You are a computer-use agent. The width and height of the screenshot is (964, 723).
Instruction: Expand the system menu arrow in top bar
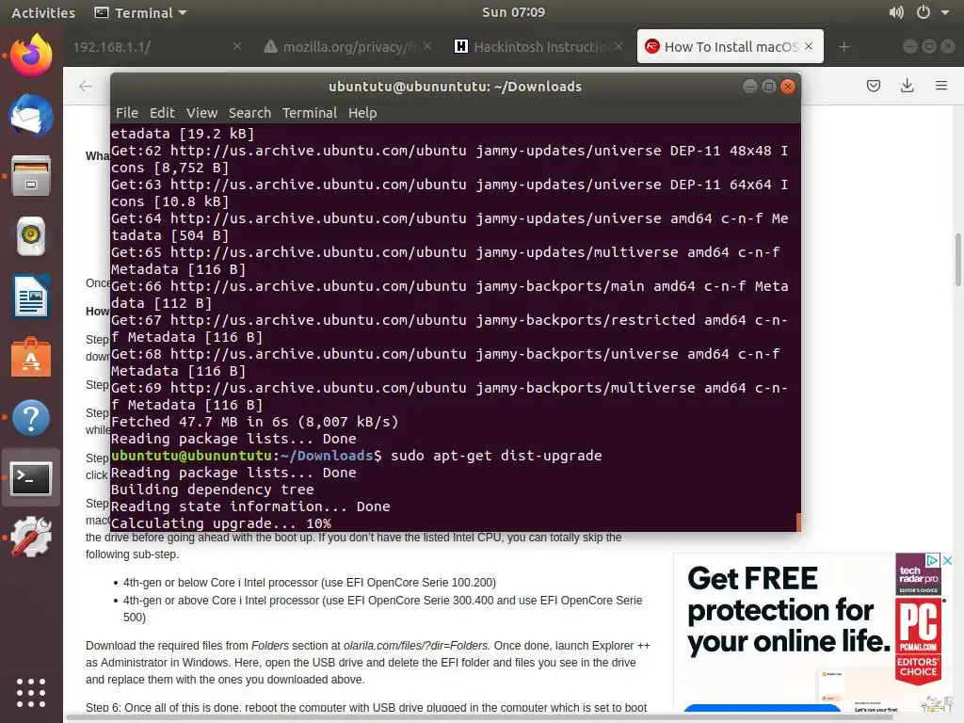coord(945,12)
